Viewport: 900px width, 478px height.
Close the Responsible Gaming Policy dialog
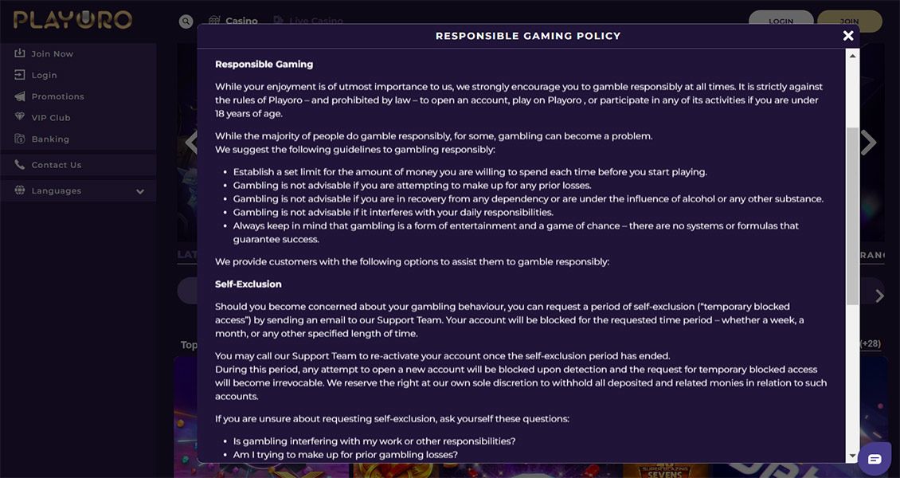(x=848, y=36)
